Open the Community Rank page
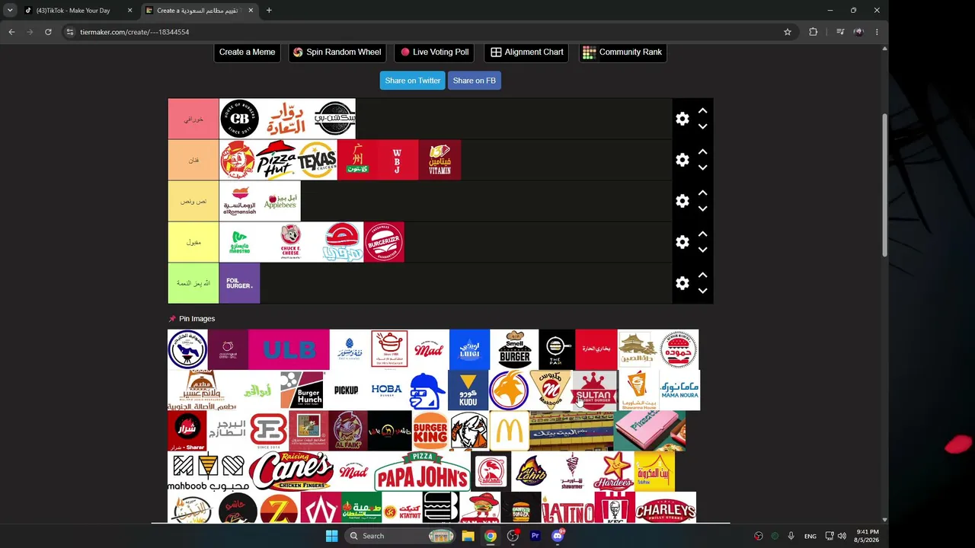The height and width of the screenshot is (548, 975). pyautogui.click(x=622, y=52)
